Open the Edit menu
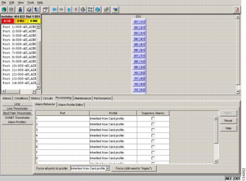Image resolution: width=246 pixels, height=181 pixels. (12, 2)
